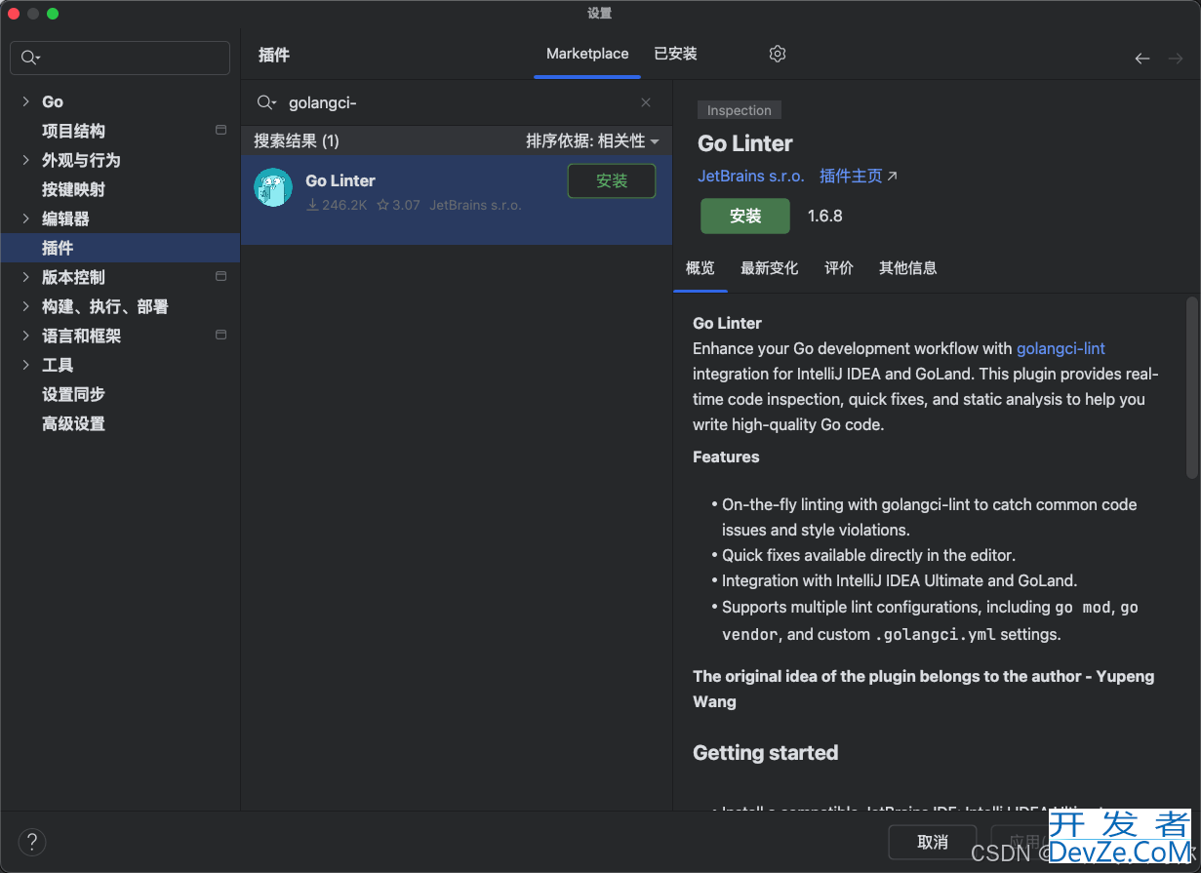Install Go Linter from the search result row

pyautogui.click(x=612, y=181)
